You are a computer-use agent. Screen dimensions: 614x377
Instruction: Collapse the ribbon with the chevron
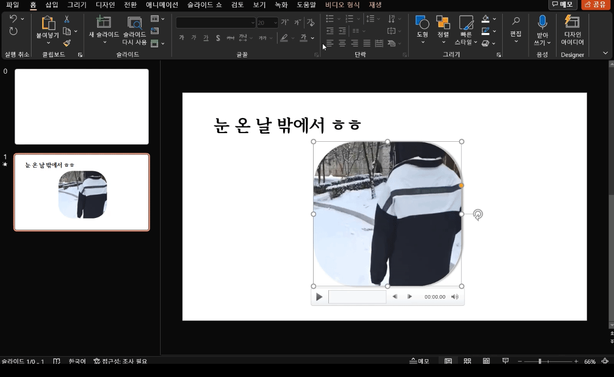click(x=605, y=53)
